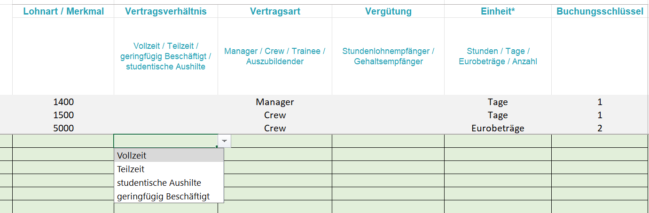Click the empty green Lohnart cell below 5000

63,141
